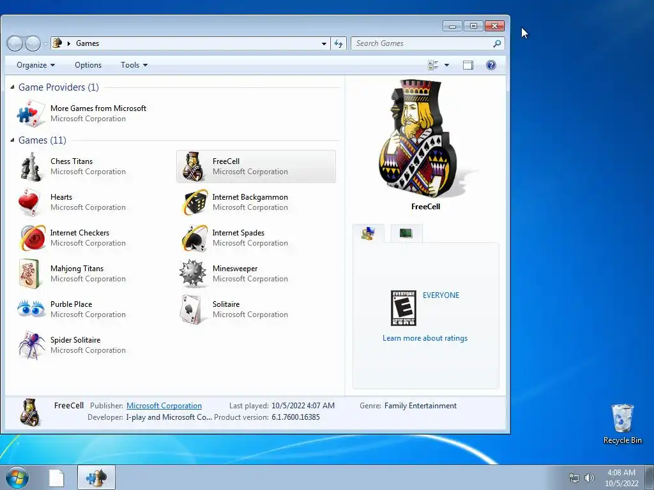This screenshot has width=654, height=490.
Task: Click the Mahjong Titans name text
Action: (77, 269)
